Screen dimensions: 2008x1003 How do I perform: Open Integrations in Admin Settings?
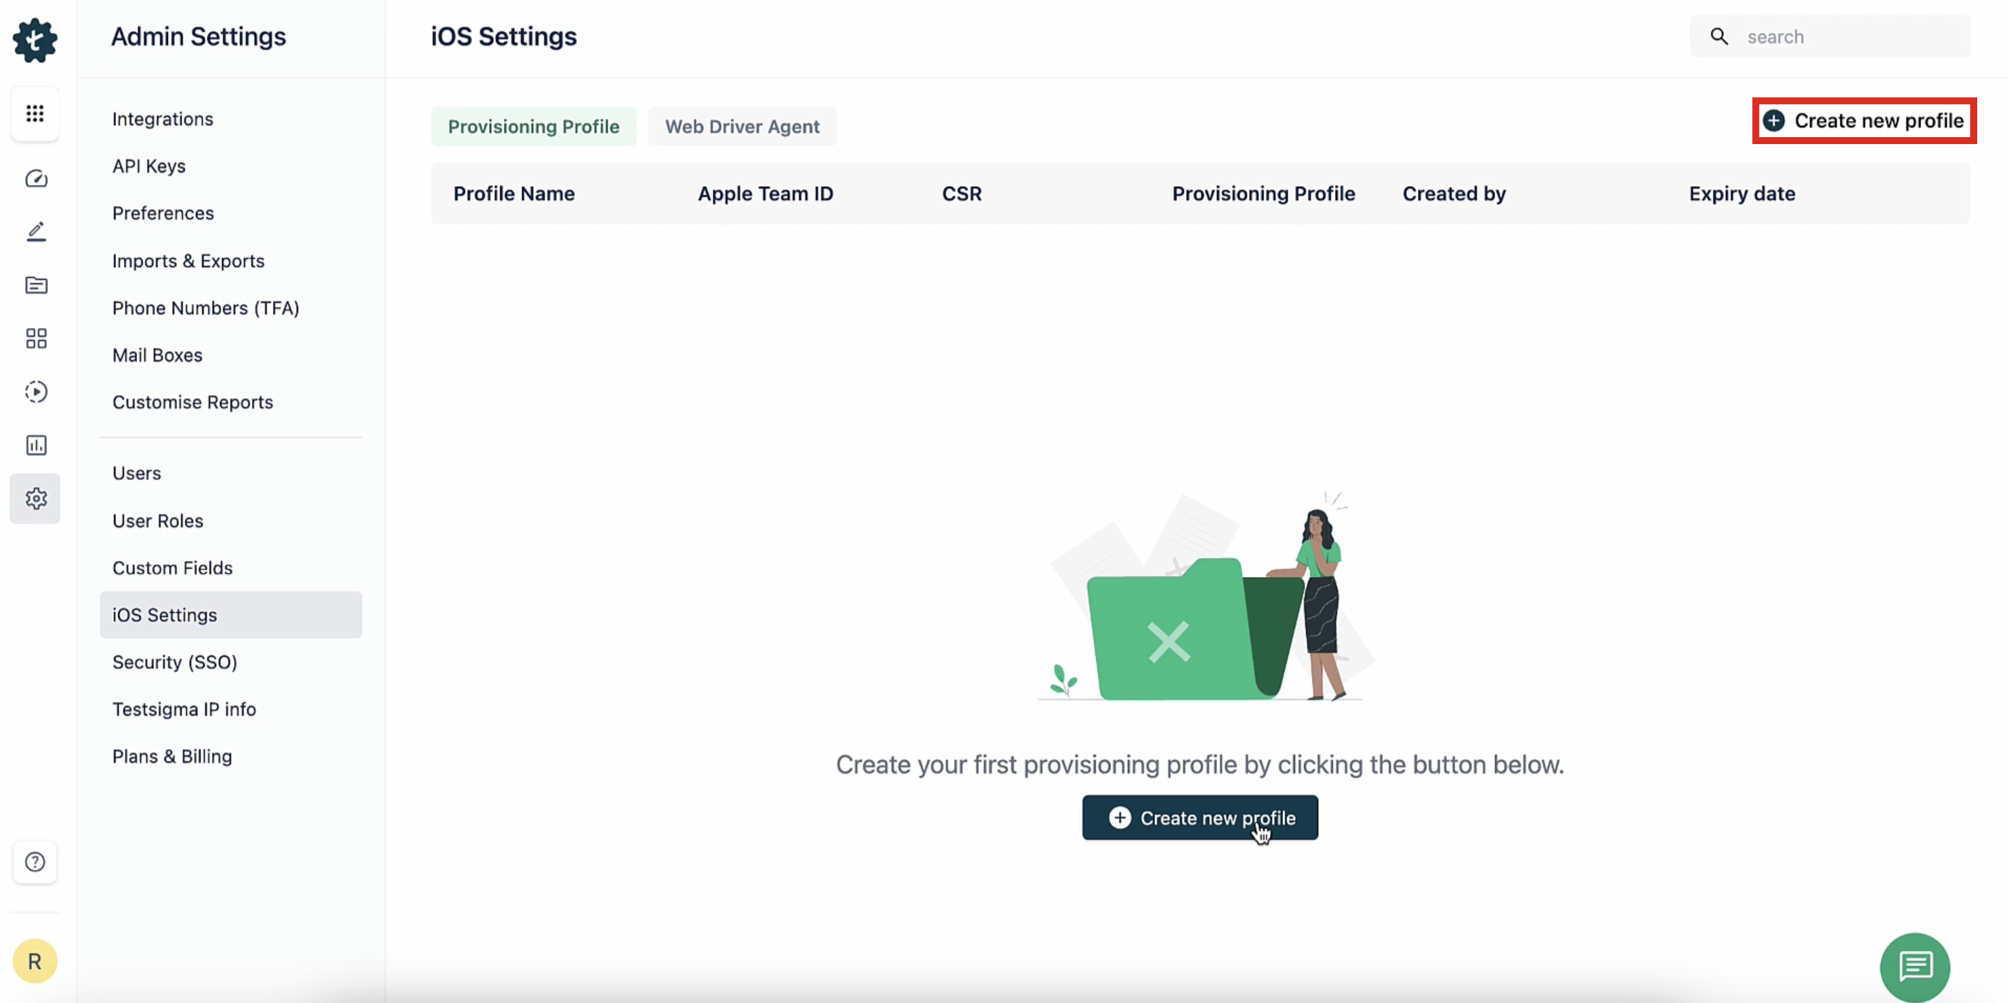[x=163, y=119]
